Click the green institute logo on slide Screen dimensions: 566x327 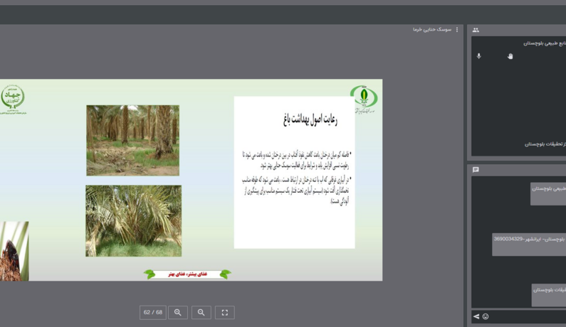click(x=364, y=99)
